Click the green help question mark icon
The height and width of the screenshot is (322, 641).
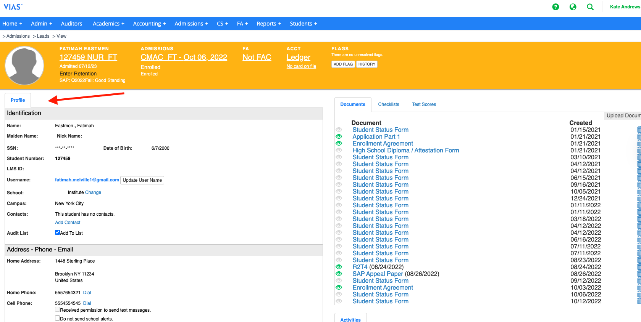tap(555, 7)
